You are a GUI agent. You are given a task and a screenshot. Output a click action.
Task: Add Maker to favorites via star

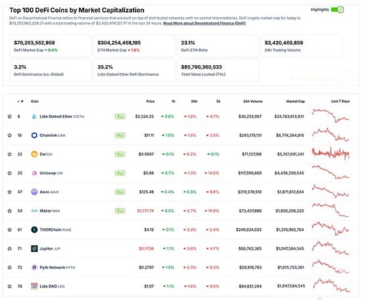pos(10,211)
